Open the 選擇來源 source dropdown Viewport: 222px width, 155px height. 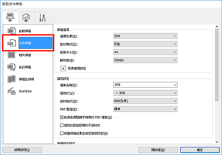click(145, 36)
